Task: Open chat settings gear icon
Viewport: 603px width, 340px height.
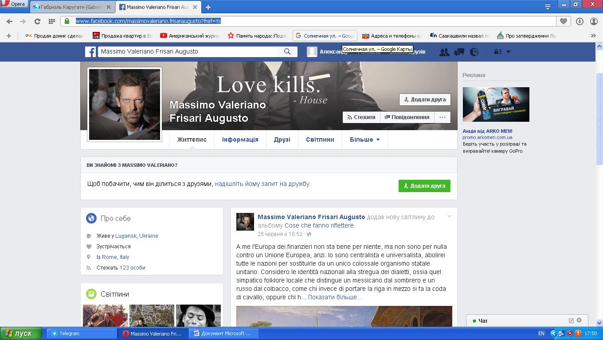Action: pos(579,320)
